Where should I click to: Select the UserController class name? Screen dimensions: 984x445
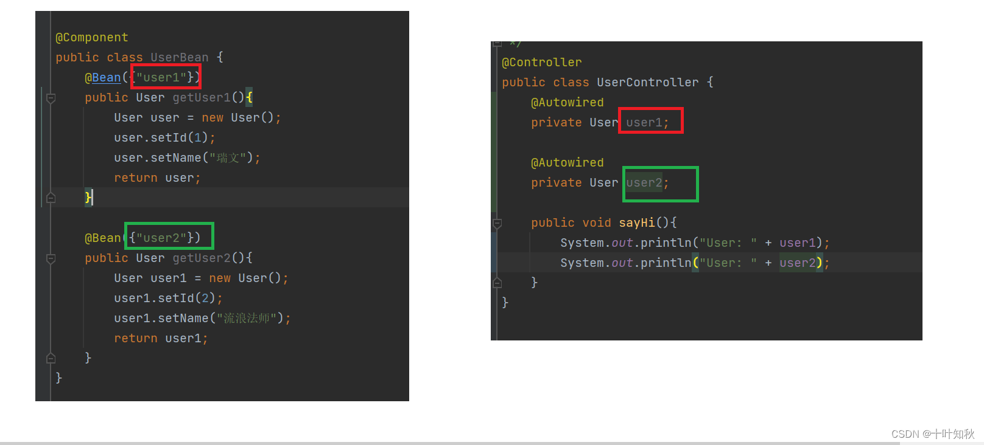pyautogui.click(x=648, y=83)
